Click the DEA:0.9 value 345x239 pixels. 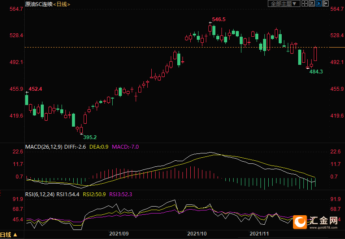[99, 147]
